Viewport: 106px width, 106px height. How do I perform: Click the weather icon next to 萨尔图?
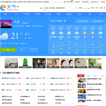tap(8, 78)
